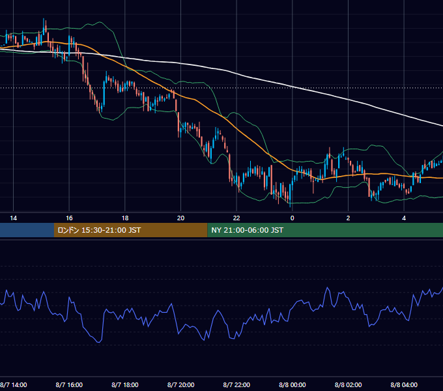Click the 8/7 14:00 time label
Viewport: 443px width, 391px height.
tap(14, 384)
